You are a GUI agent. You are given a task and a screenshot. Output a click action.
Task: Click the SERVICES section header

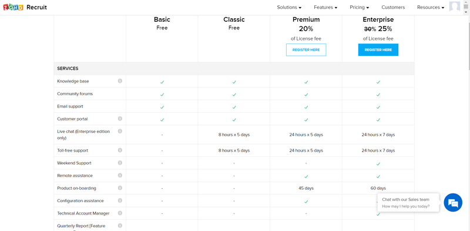68,68
